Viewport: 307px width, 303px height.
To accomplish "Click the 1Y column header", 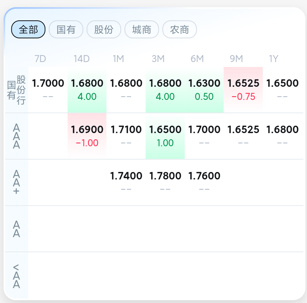I will [x=274, y=59].
